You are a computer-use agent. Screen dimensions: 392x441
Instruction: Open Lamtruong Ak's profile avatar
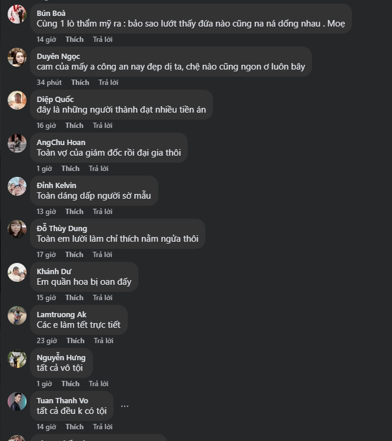tap(17, 315)
